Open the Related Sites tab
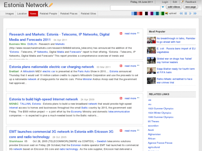This screenshot has width=202, height=151. click(88, 14)
